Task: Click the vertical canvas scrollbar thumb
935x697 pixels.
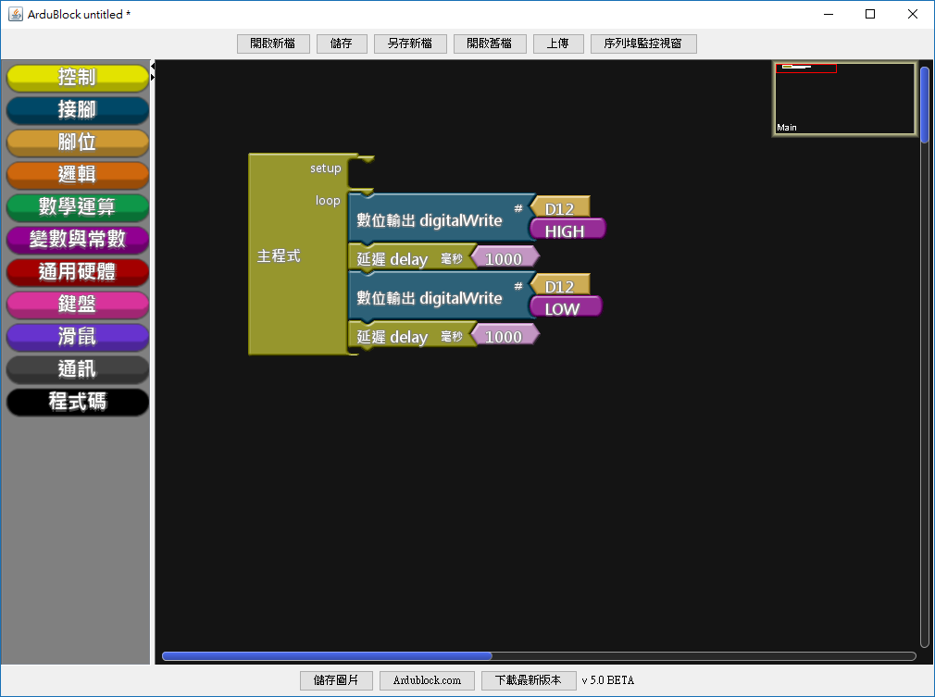Action: coord(925,105)
